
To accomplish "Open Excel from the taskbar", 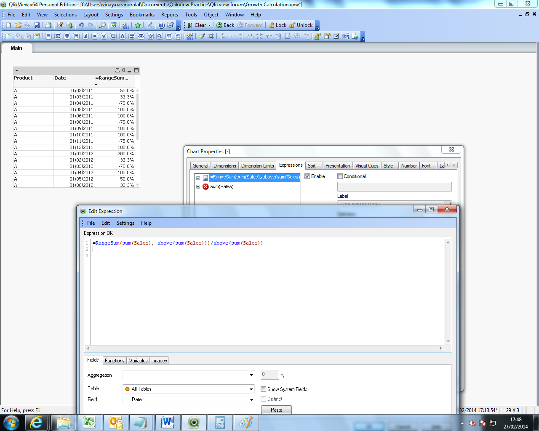I will (89, 423).
